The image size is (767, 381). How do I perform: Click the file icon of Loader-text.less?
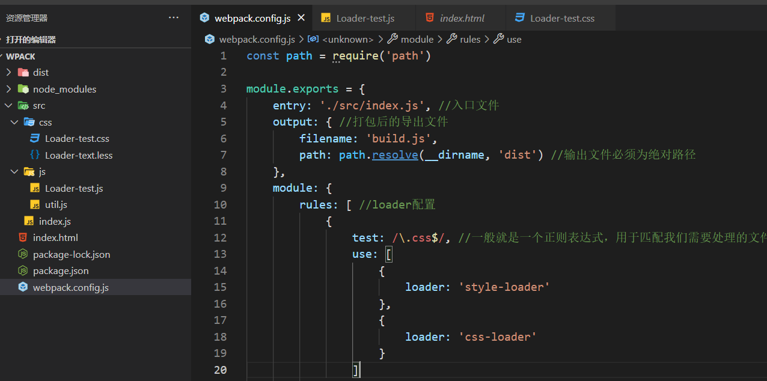tap(34, 155)
